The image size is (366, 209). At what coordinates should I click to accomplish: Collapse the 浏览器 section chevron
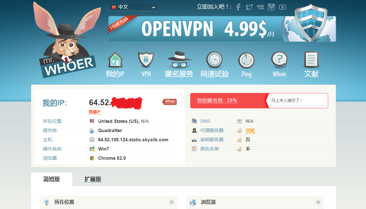click(318, 202)
